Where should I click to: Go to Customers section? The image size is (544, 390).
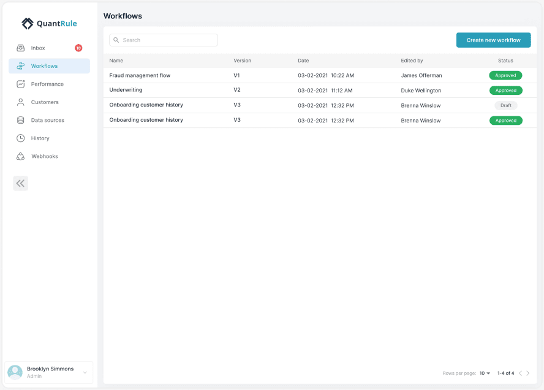[x=49, y=102]
